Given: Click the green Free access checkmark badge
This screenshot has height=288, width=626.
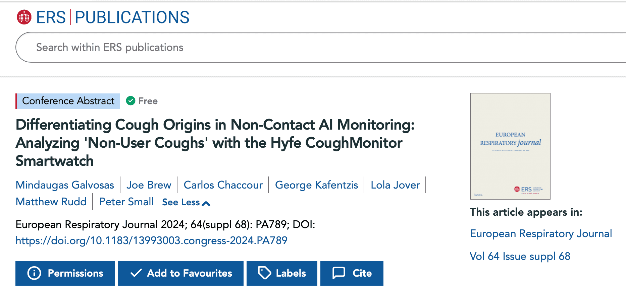Looking at the screenshot, I should (x=131, y=100).
